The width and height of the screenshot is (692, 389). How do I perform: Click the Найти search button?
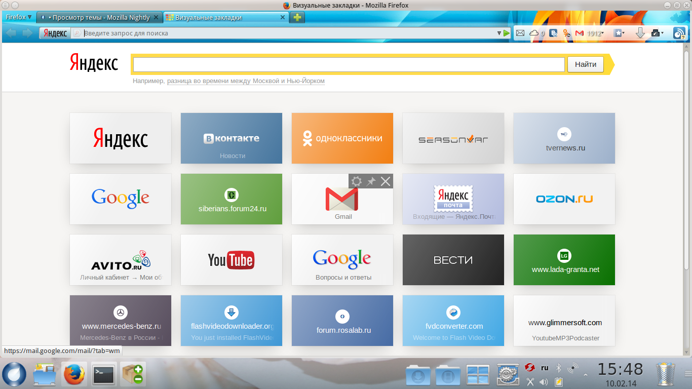pos(586,64)
